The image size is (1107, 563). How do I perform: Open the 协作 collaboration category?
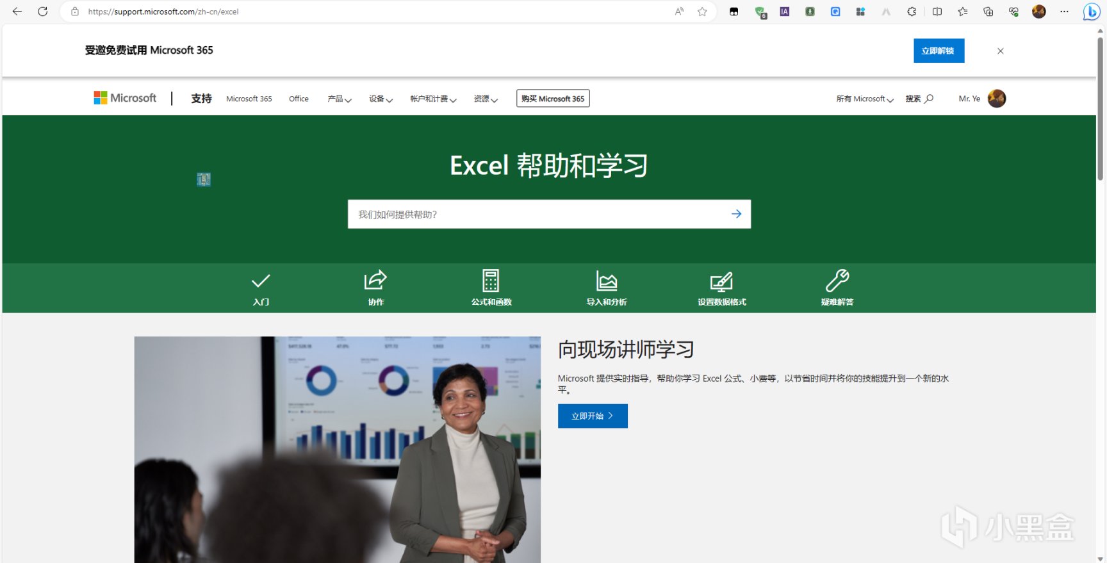(x=376, y=288)
